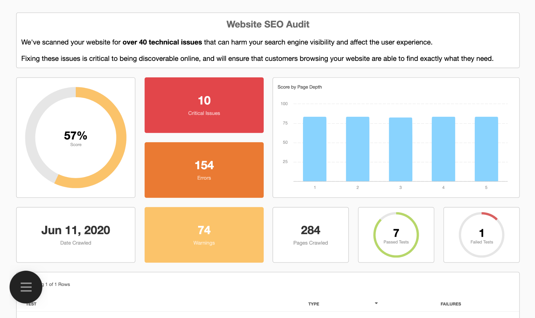Click the FAILURES column header
This screenshot has height=318, width=535.
450,304
